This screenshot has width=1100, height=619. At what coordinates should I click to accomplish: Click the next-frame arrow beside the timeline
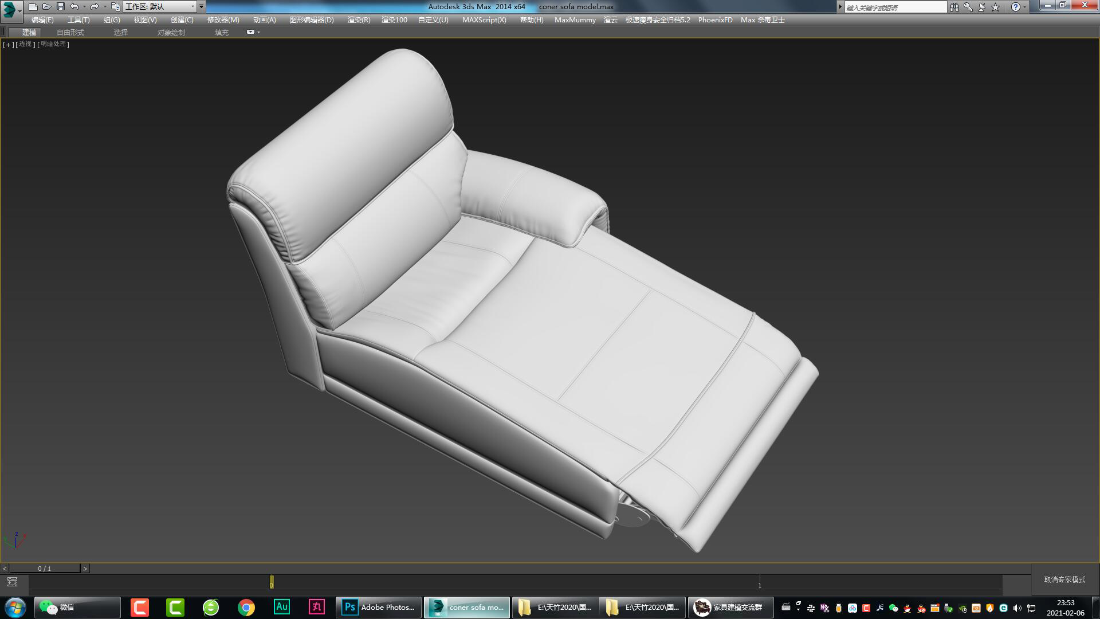(86, 568)
